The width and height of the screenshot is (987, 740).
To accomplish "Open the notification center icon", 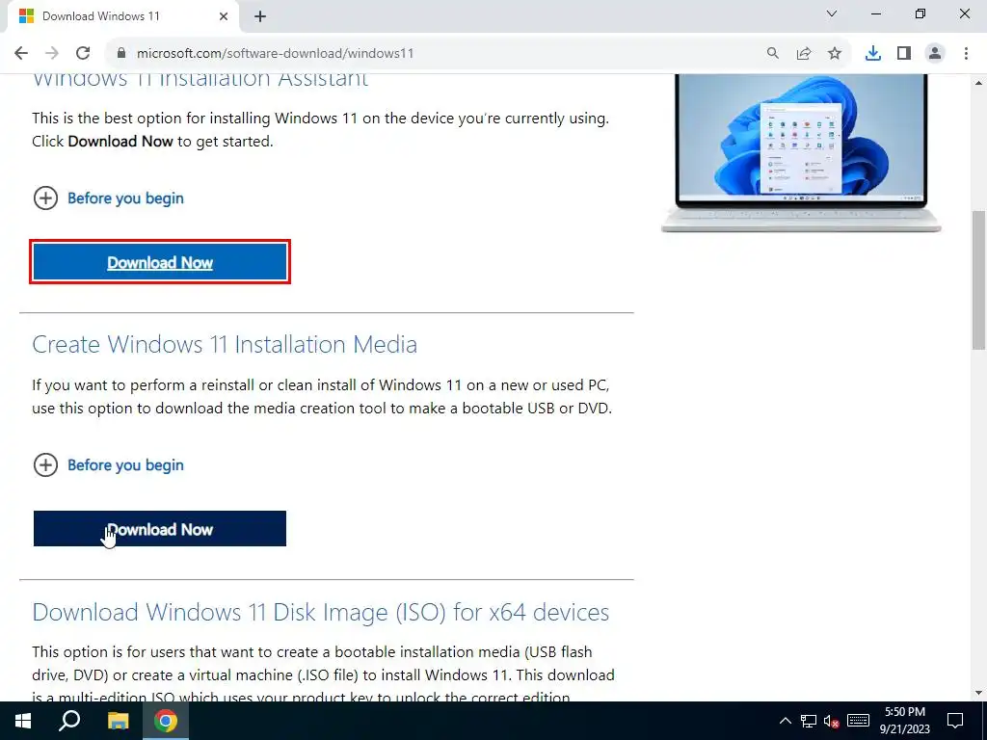I will (955, 721).
